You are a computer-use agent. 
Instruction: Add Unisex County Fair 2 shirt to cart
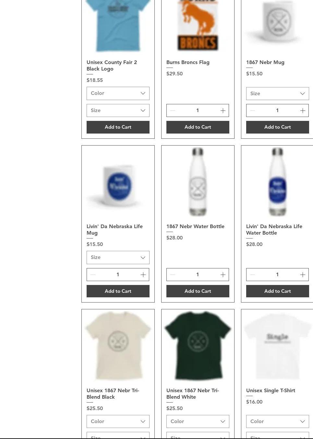click(x=118, y=127)
